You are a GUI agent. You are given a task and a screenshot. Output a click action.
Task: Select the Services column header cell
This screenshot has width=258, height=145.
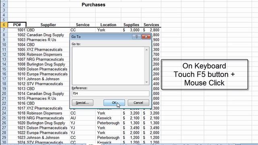[151, 25]
